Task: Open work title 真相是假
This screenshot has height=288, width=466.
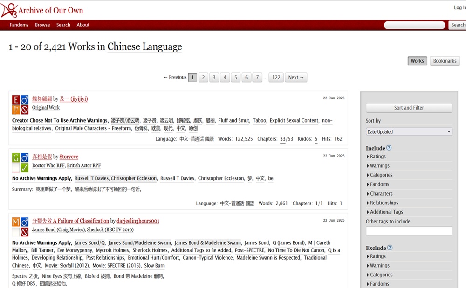Action: pyautogui.click(x=42, y=157)
